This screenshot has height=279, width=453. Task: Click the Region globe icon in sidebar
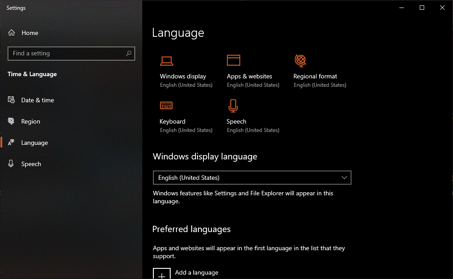pos(10,121)
